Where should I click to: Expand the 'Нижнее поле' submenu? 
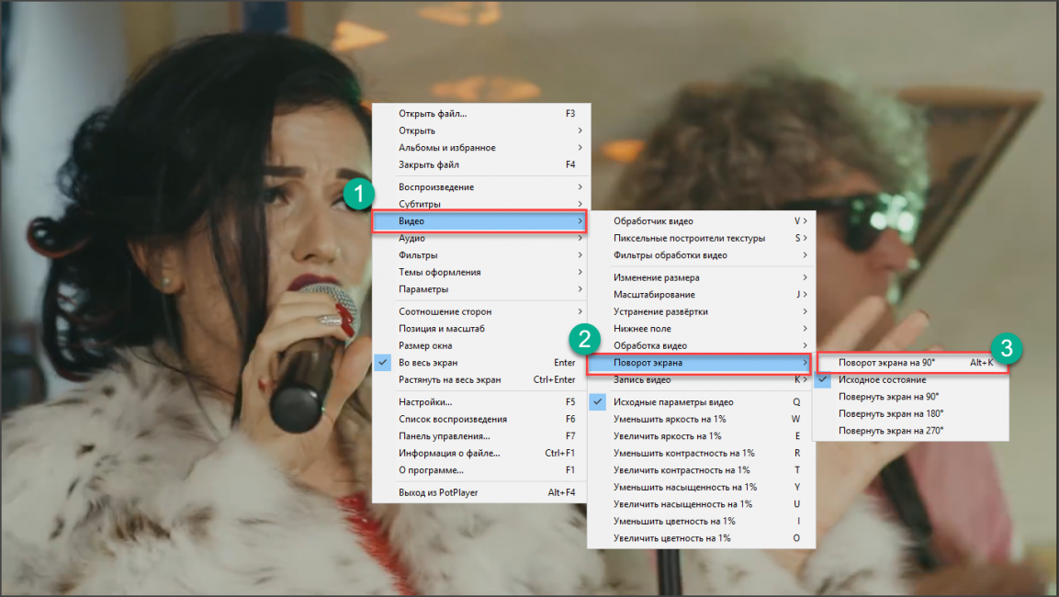tap(701, 329)
